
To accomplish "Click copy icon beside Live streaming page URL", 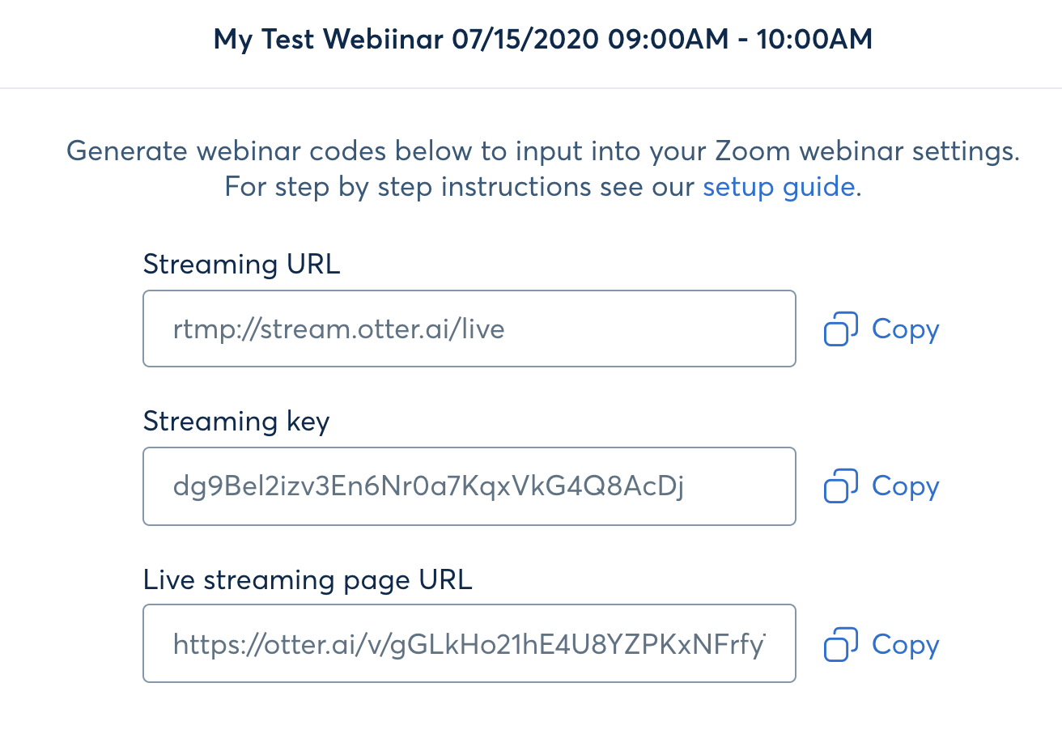I will (x=840, y=646).
